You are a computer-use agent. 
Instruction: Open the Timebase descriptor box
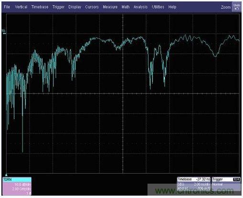tap(194, 184)
